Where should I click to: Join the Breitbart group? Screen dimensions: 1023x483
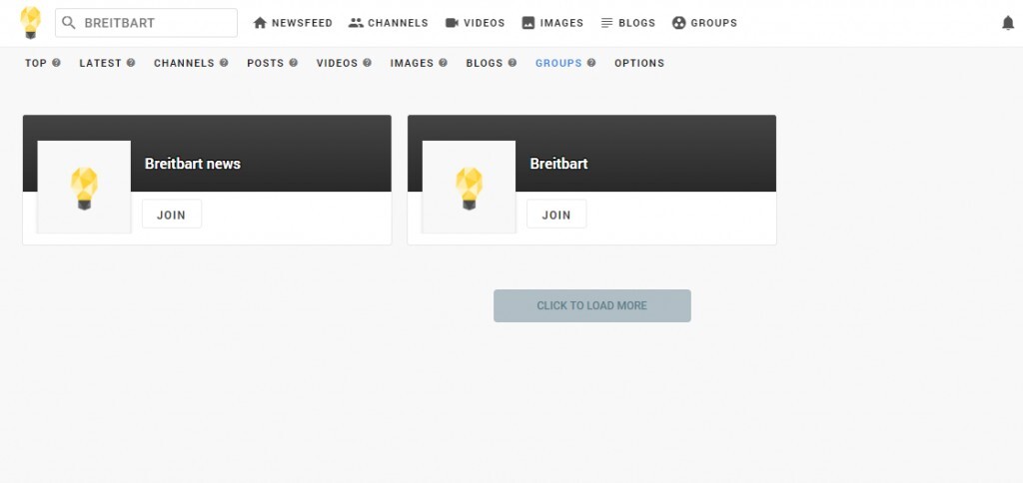(x=556, y=215)
